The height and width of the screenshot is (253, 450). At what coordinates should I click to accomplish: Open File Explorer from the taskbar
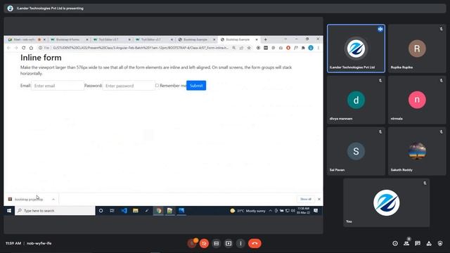tap(136, 211)
